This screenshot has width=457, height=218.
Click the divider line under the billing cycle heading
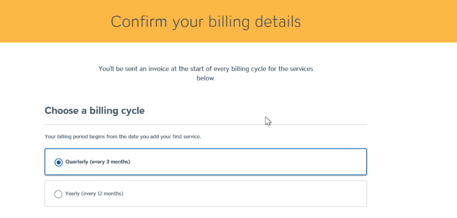[x=205, y=125]
